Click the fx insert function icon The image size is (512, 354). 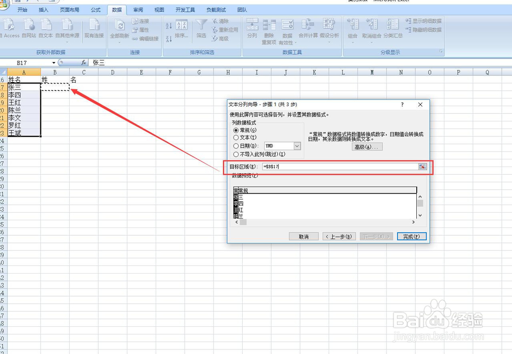(83, 63)
